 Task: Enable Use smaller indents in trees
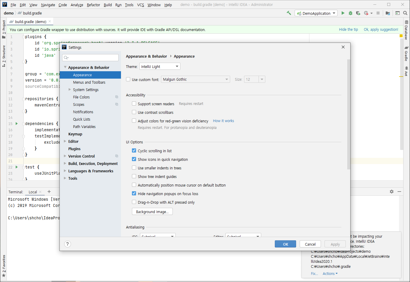click(134, 168)
